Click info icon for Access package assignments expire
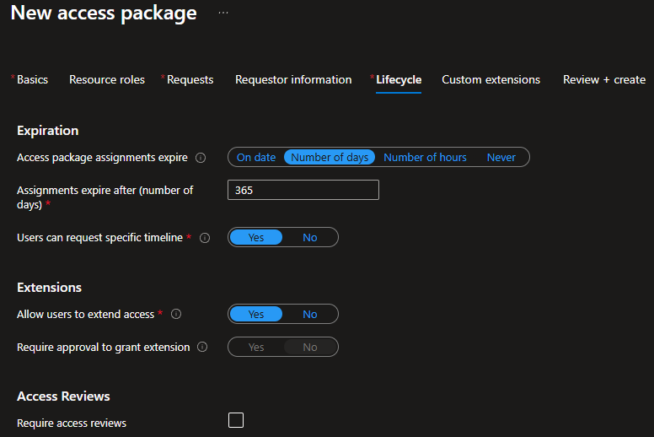 pyautogui.click(x=201, y=158)
